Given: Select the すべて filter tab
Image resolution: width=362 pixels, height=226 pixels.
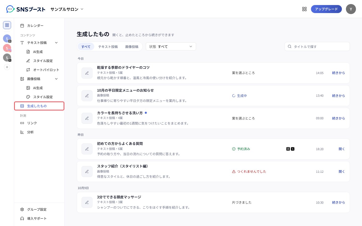Looking at the screenshot, I should click(x=86, y=46).
